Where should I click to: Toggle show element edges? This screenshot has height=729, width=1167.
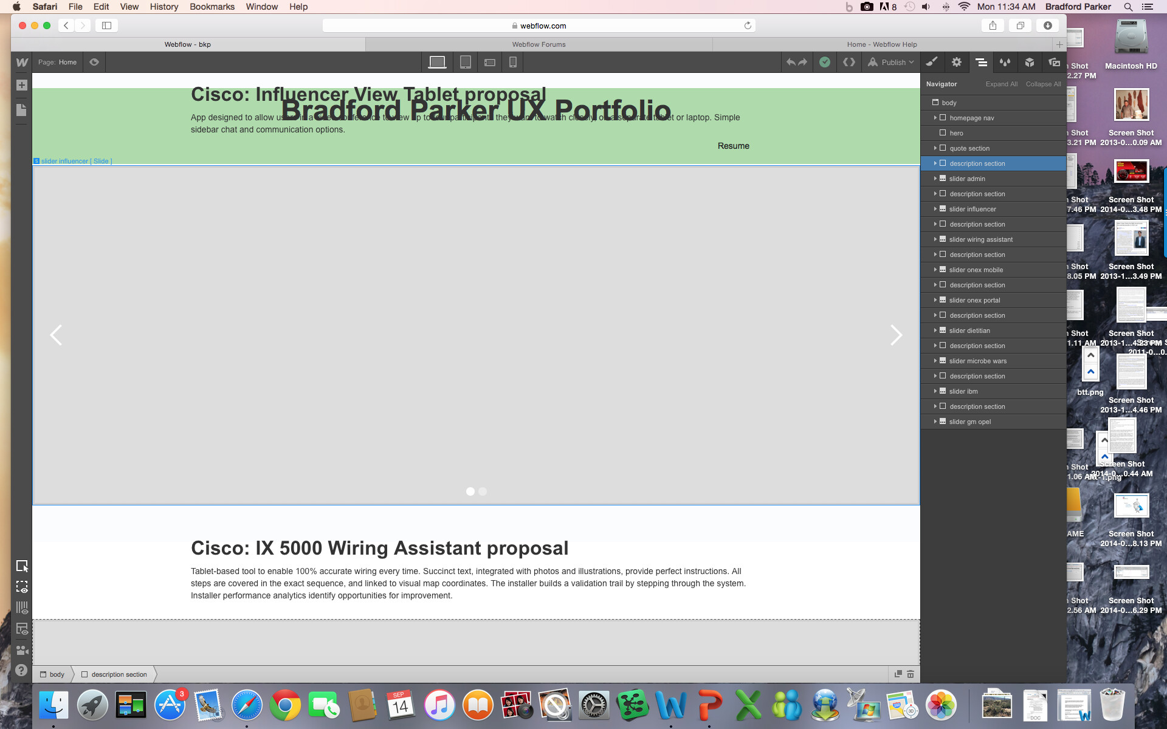click(22, 587)
